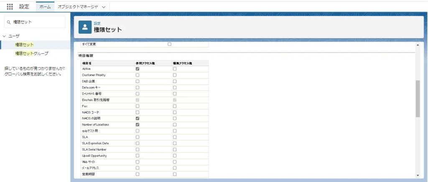Open the App Launcher grid icon
This screenshot has width=428, height=182.
[x=10, y=7]
